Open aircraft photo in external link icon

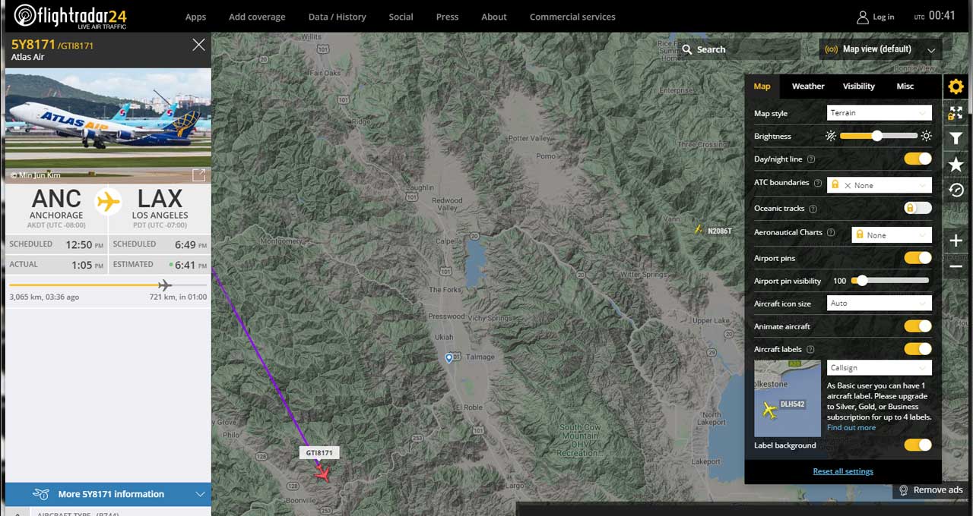coord(198,175)
